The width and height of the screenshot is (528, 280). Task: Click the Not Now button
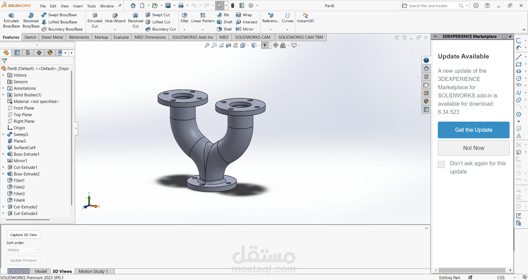pos(474,148)
